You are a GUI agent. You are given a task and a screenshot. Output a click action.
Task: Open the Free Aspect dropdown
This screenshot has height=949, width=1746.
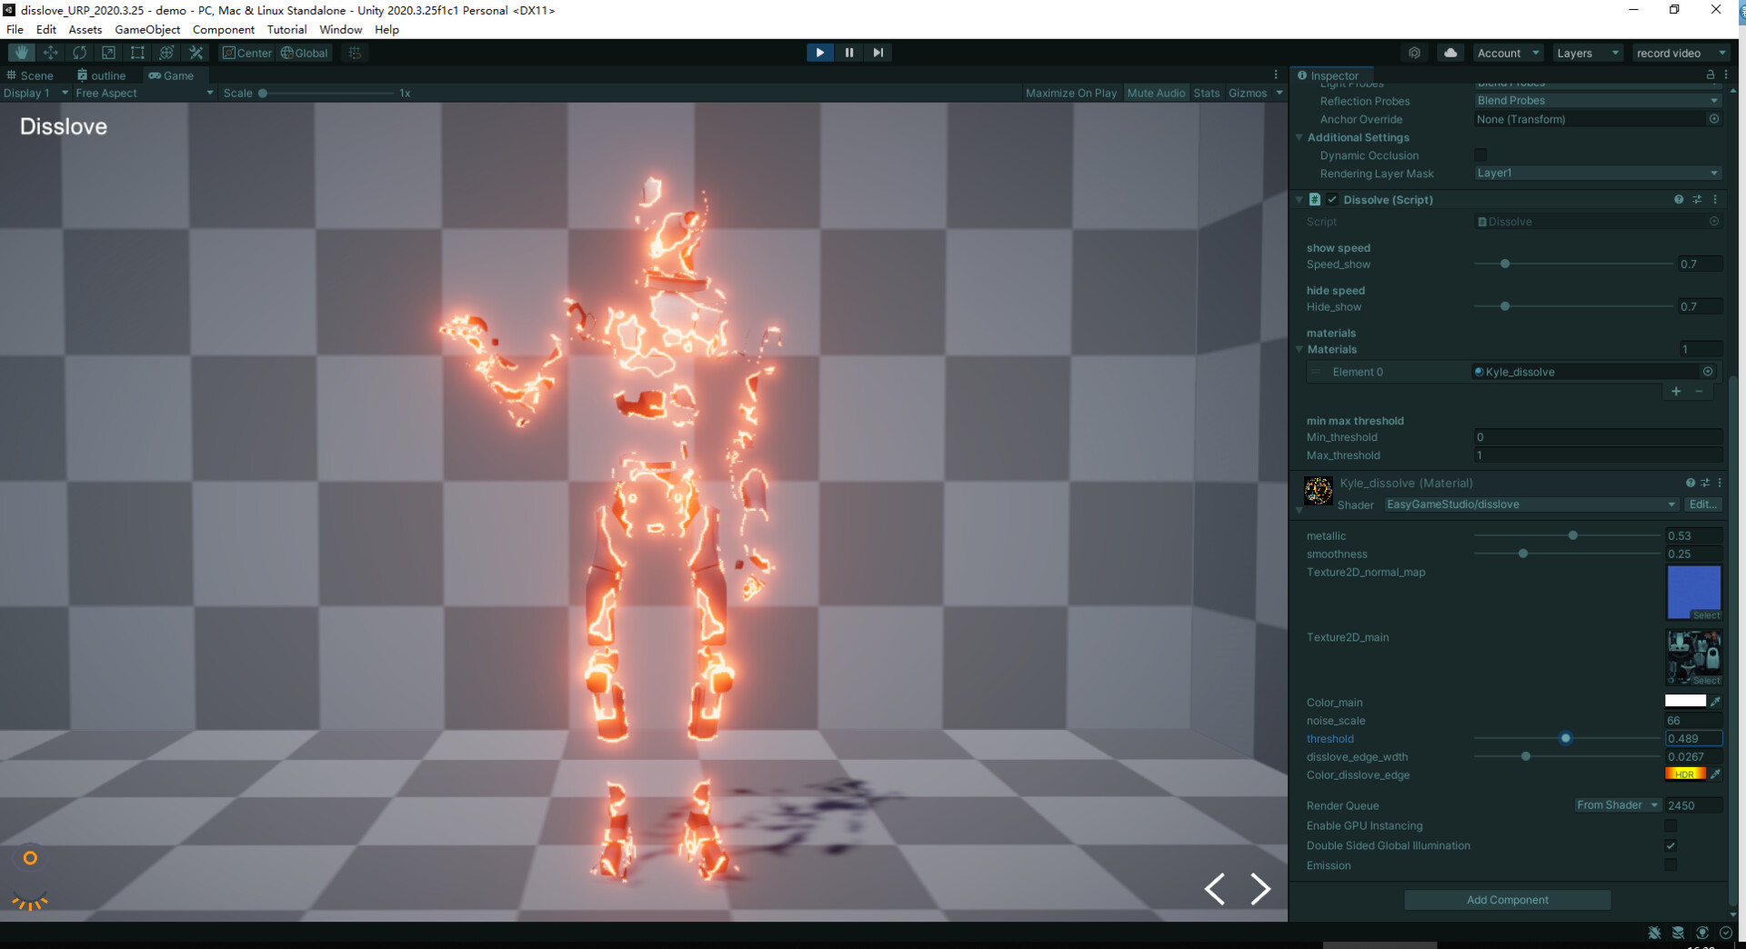point(141,93)
